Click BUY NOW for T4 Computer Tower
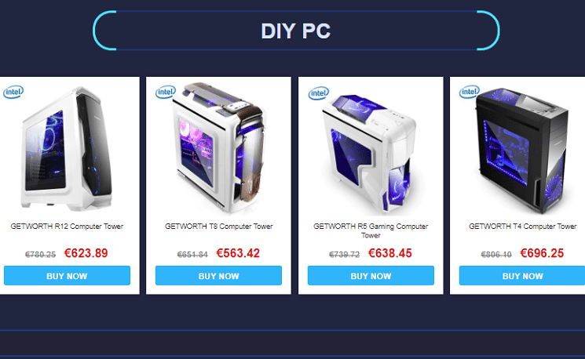Viewport: 585px width, 359px height. coord(522,276)
